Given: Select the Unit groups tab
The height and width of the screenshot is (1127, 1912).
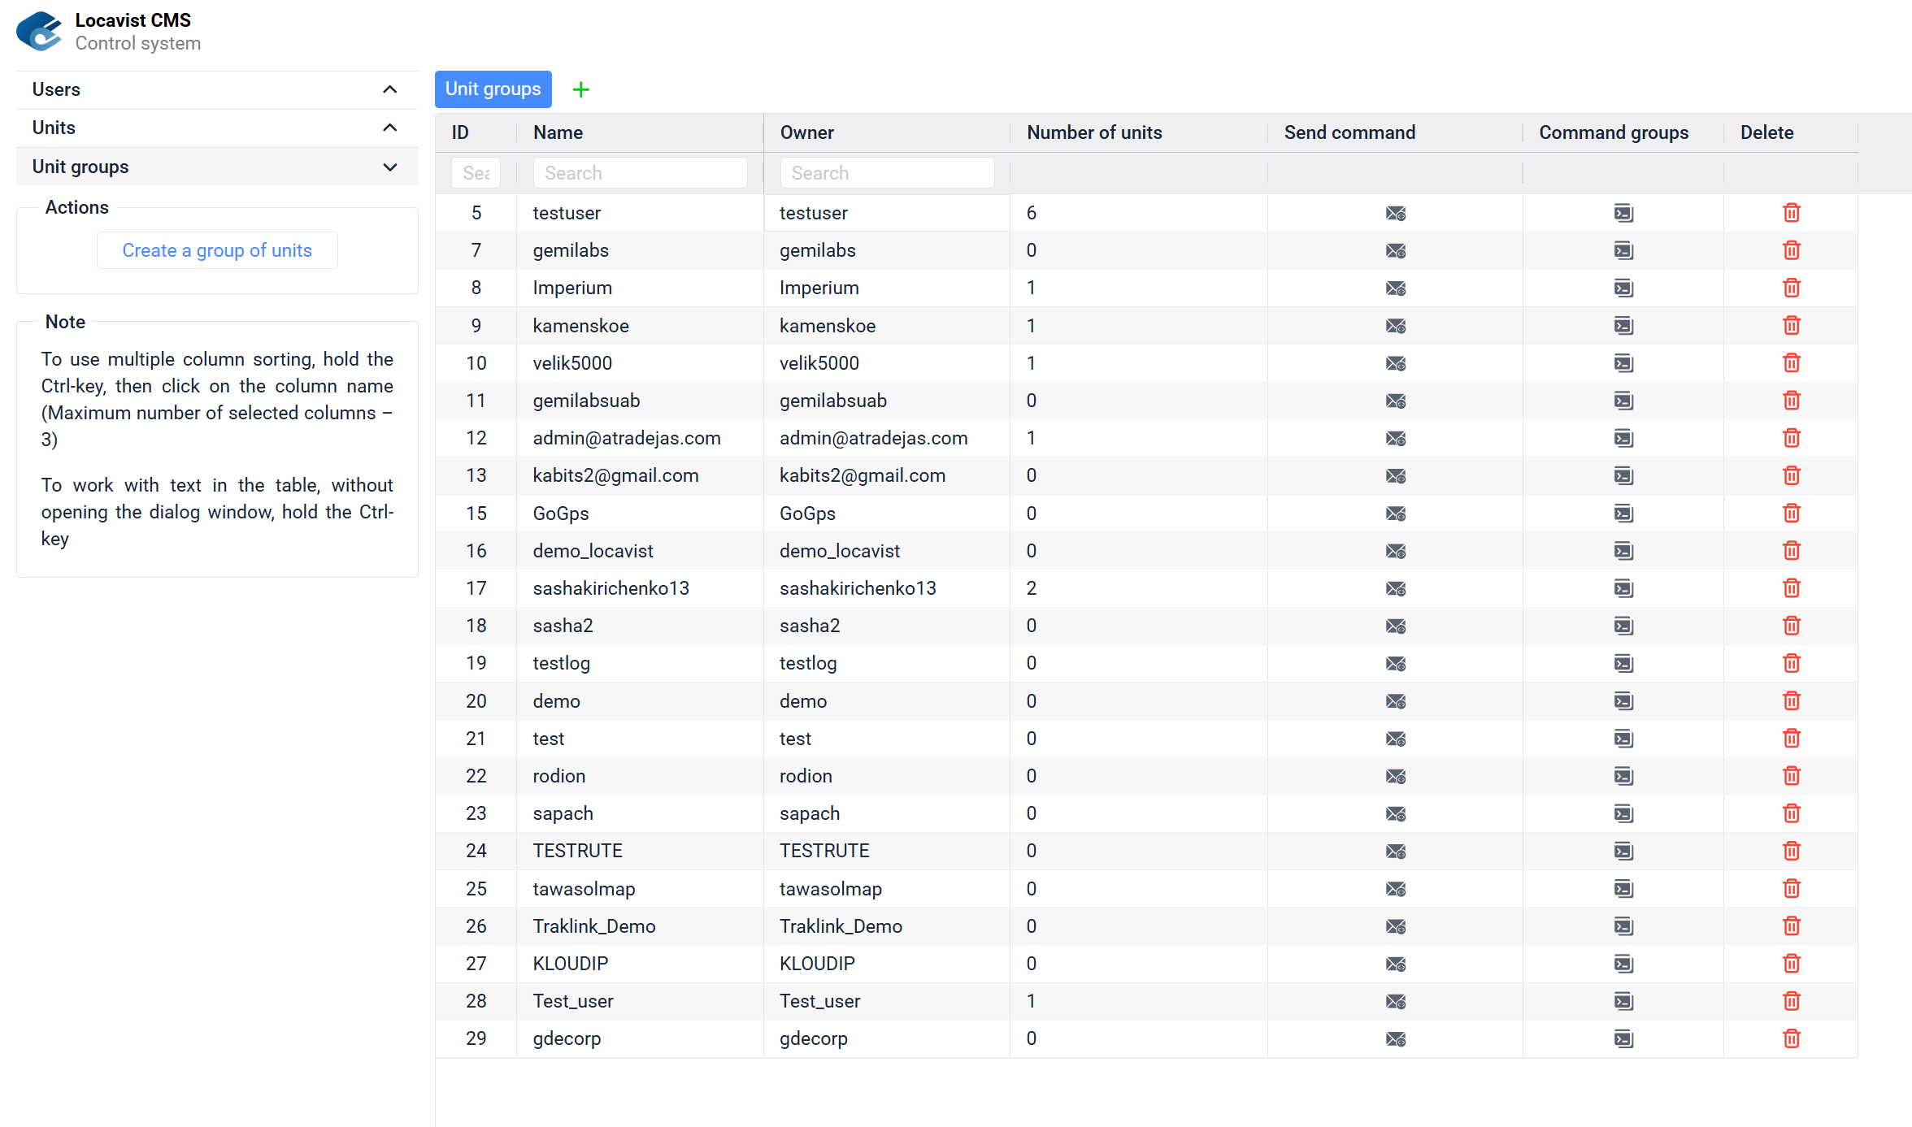Looking at the screenshot, I should coord(493,89).
